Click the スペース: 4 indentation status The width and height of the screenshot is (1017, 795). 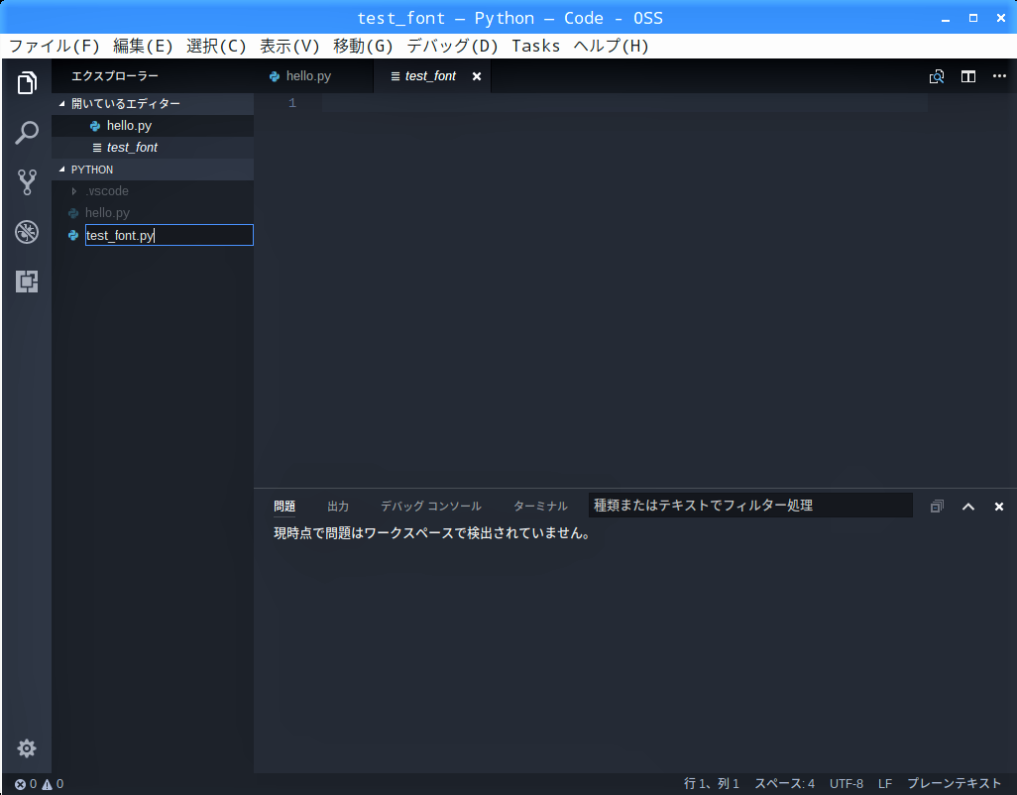[784, 784]
